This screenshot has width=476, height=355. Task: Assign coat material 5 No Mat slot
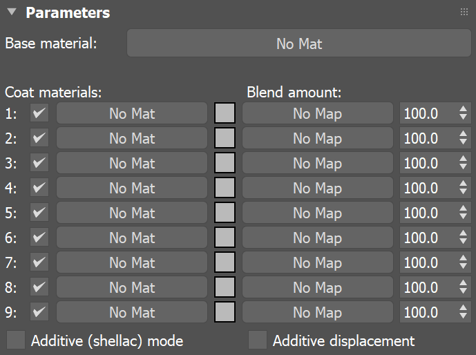(132, 213)
